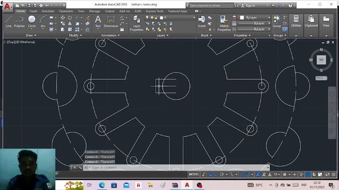Expand the Draw panel

pyautogui.click(x=31, y=35)
